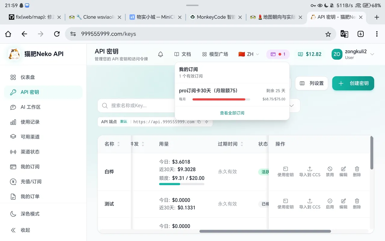Click 查看全部订阅 link in the popup
Viewport: 385px width, 241px height.
(x=232, y=113)
